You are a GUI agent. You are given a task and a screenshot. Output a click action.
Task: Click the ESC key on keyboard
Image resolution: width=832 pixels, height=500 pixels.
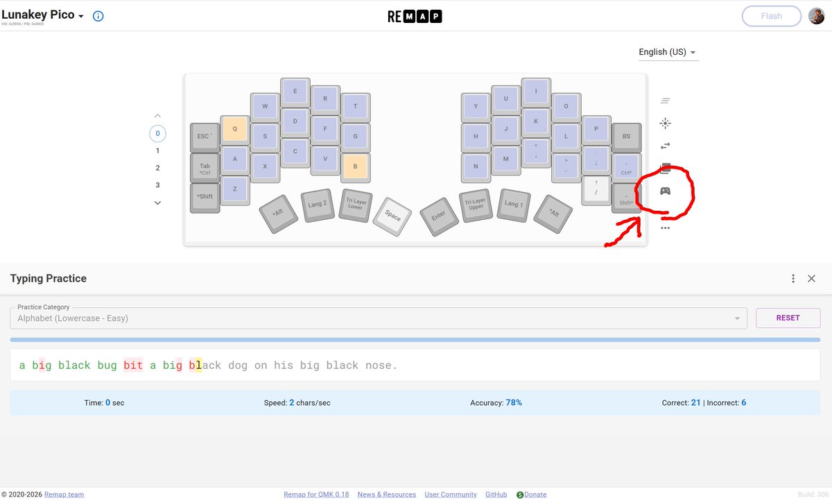tap(205, 137)
